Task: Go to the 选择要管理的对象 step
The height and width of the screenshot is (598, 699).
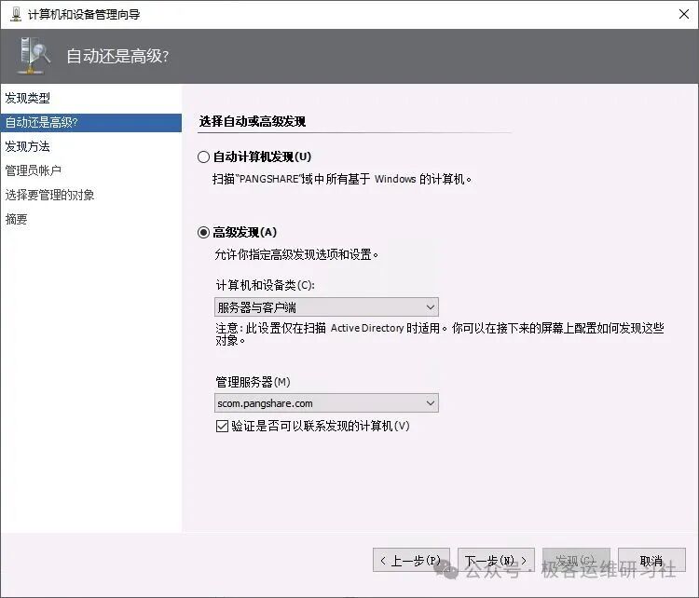Action: coord(50,195)
